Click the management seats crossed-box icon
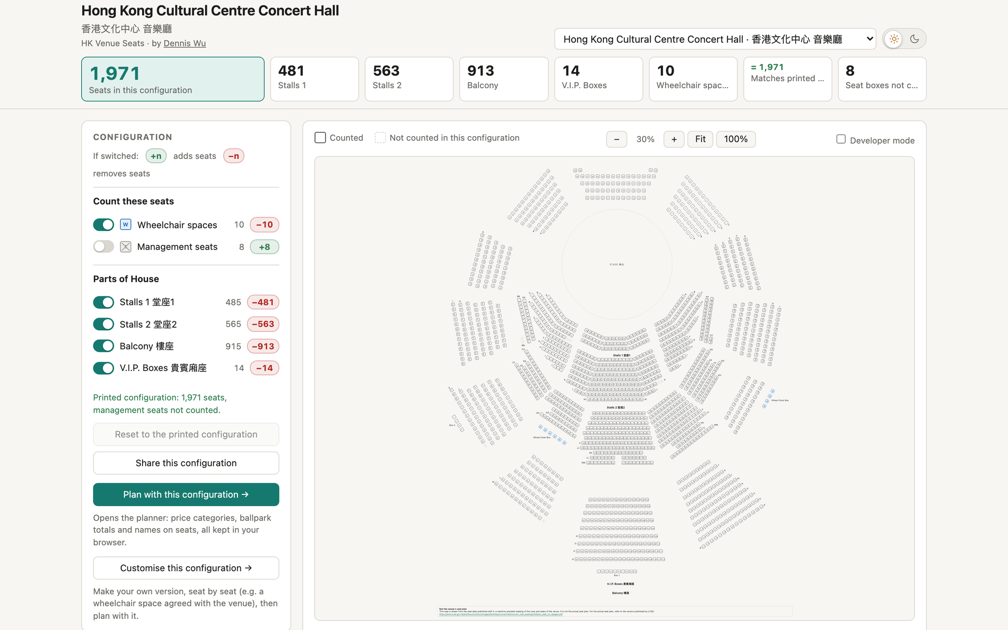This screenshot has width=1008, height=630. pos(125,246)
